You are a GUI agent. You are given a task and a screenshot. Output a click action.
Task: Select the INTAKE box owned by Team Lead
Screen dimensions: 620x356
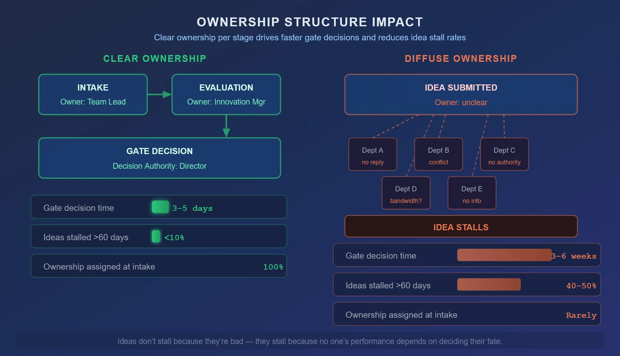(93, 95)
